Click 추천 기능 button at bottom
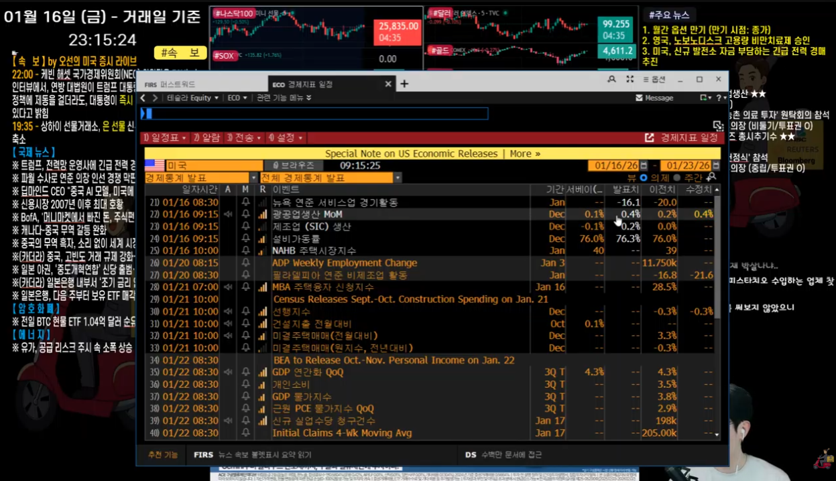Image resolution: width=836 pixels, height=481 pixels. coord(163,455)
